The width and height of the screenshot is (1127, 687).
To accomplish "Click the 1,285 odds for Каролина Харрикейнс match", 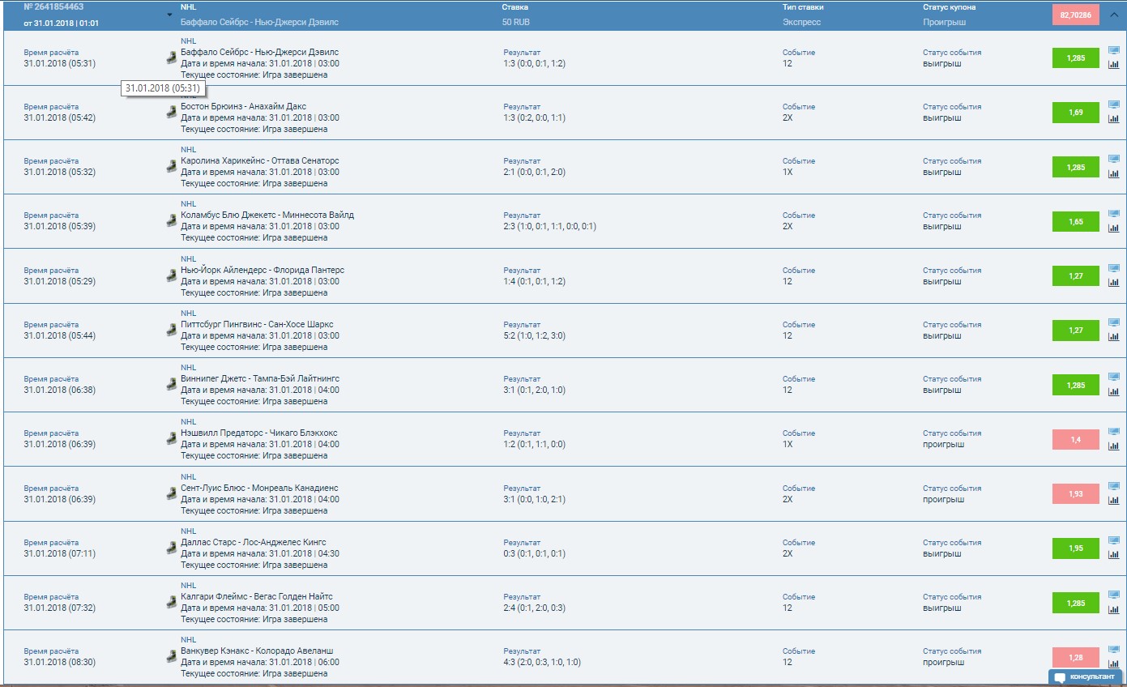I will click(x=1076, y=167).
